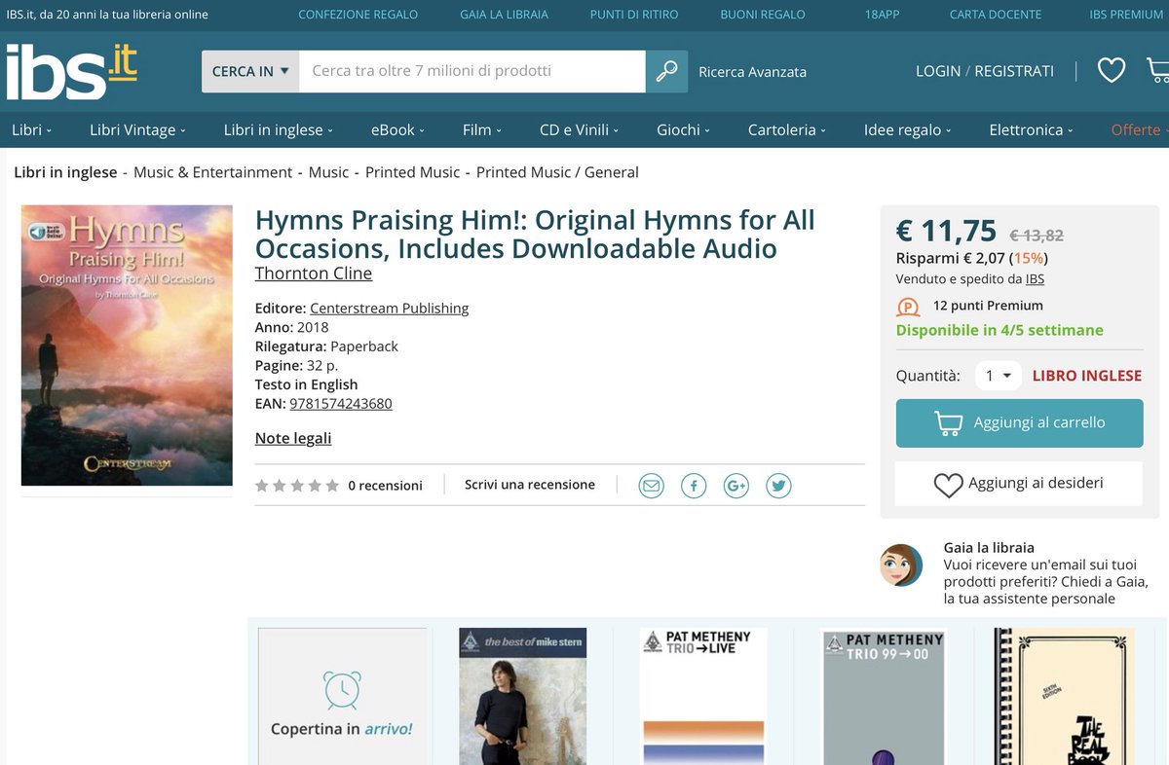Click Music & Entertainment breadcrumb
The width and height of the screenshot is (1169, 765).
[x=212, y=172]
